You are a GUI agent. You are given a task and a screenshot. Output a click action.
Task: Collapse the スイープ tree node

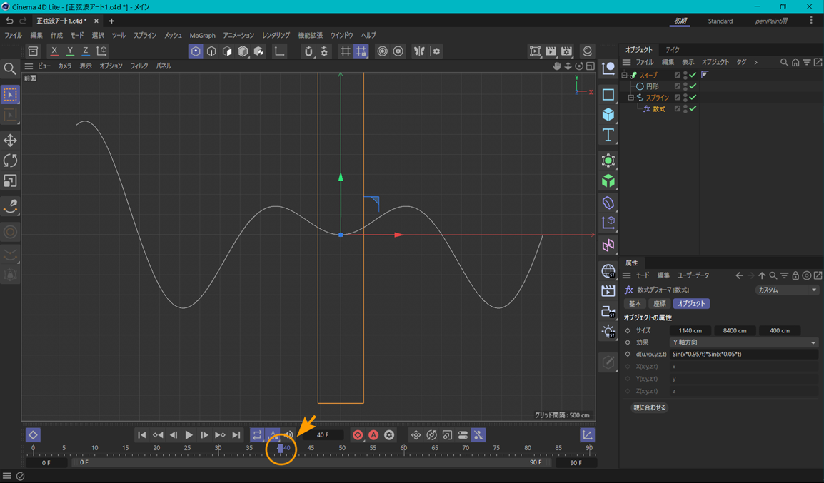(x=624, y=75)
